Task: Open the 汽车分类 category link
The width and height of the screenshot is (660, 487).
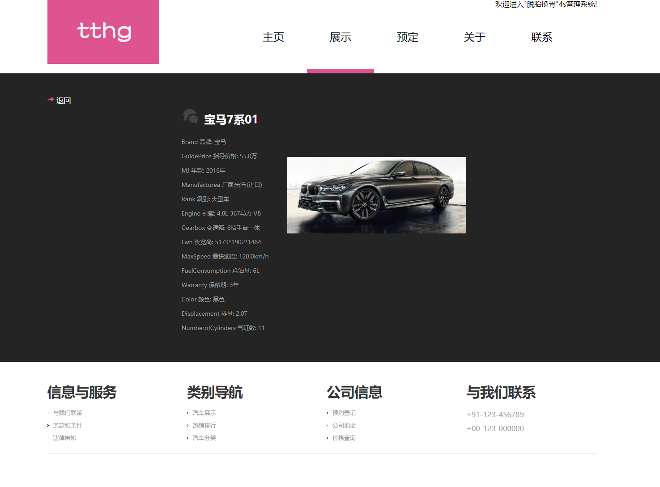Action: coord(204,438)
